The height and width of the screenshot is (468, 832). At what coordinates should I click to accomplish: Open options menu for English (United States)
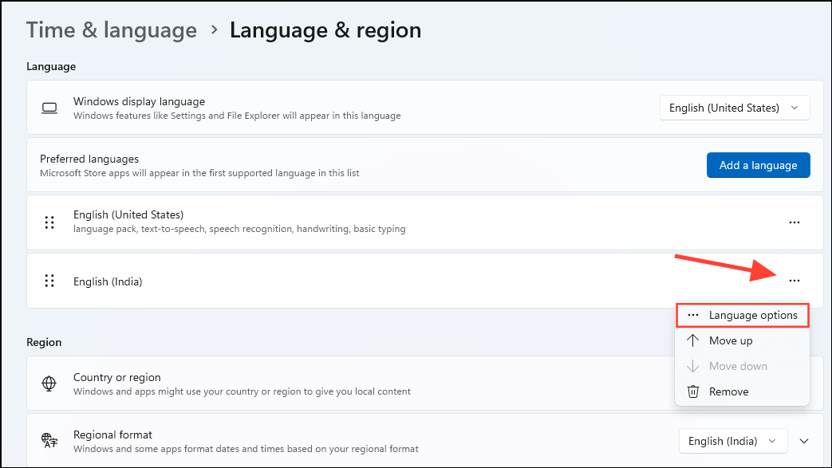click(x=794, y=222)
